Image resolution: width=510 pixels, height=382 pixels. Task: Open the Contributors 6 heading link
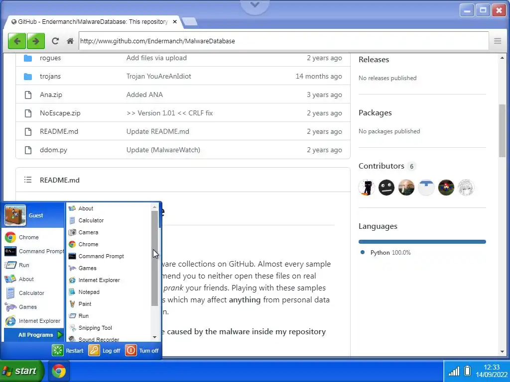(387, 166)
